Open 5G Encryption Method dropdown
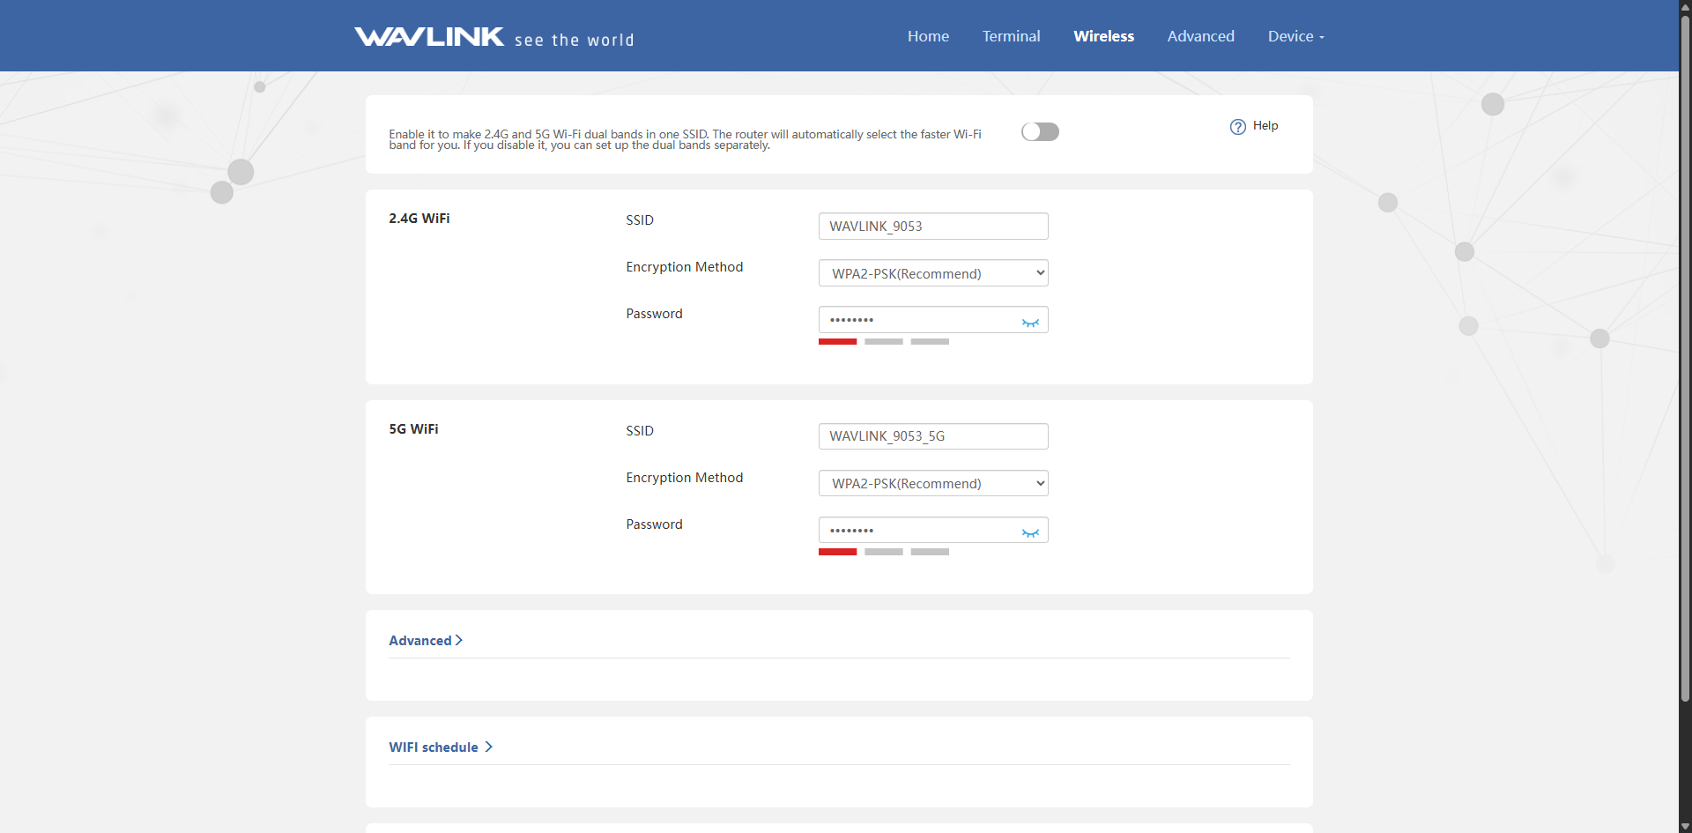Screen dimensions: 1692x833 (x=933, y=483)
